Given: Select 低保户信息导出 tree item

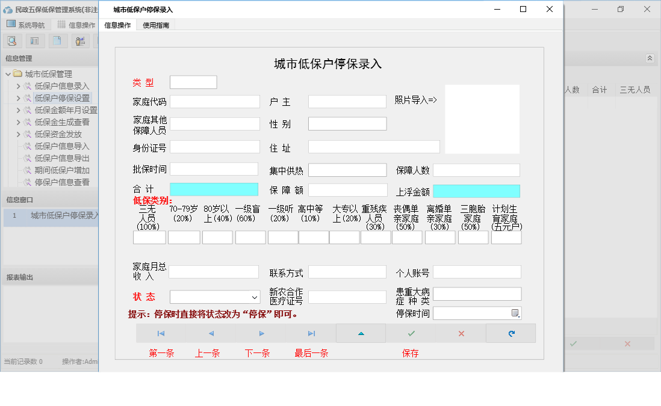Looking at the screenshot, I should coord(62,158).
